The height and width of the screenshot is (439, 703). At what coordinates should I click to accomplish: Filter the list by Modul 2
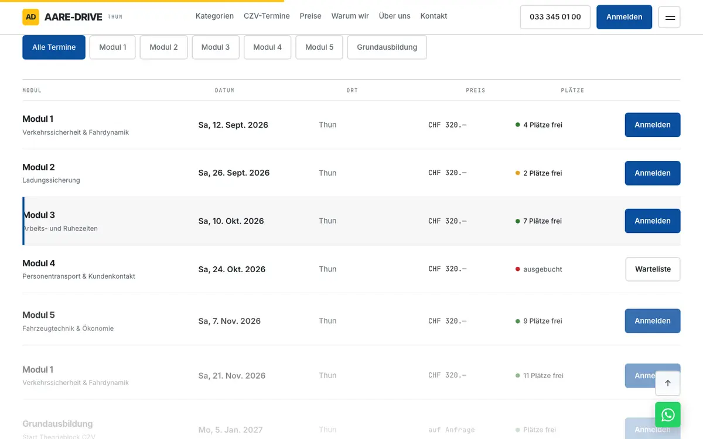coord(163,47)
